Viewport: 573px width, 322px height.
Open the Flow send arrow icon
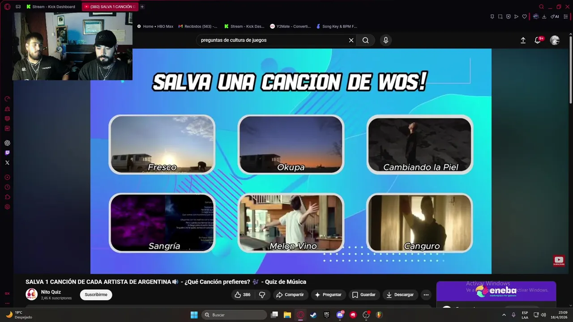[x=516, y=17]
